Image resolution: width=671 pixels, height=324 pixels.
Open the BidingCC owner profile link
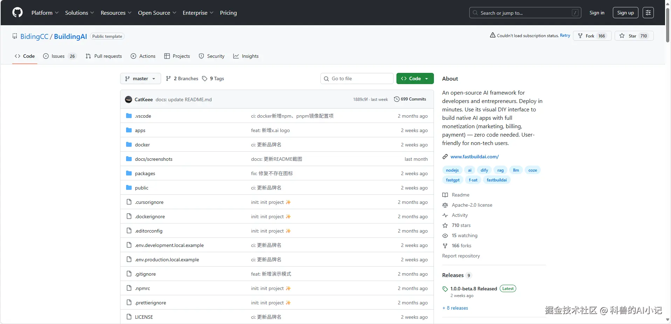(34, 36)
